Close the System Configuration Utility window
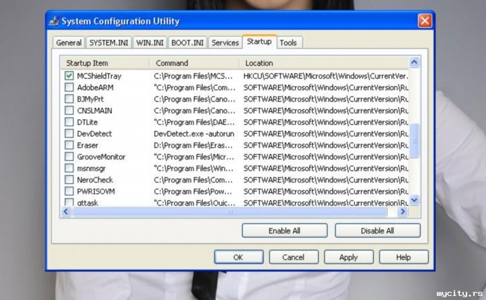Screen dimensions: 486x300 coord(424,21)
